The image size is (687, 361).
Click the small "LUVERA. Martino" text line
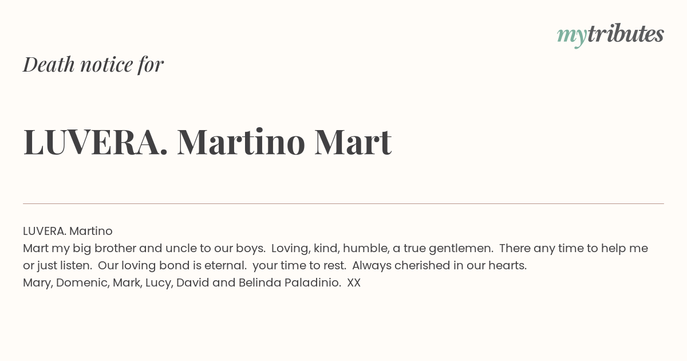pos(68,231)
